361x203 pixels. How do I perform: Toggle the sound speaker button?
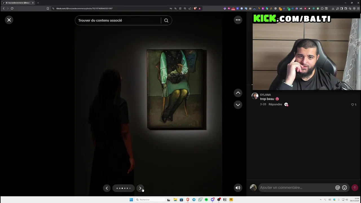coord(238,188)
